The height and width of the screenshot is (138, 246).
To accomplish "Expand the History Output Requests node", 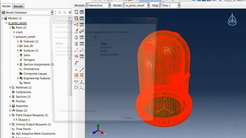I will (x=10, y=124).
